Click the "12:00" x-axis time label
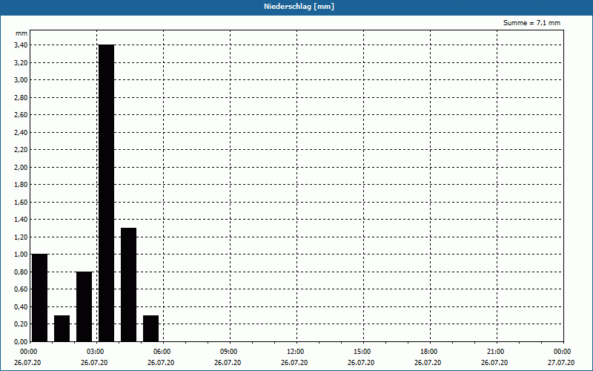Image resolution: width=593 pixels, height=371 pixels. 295,352
